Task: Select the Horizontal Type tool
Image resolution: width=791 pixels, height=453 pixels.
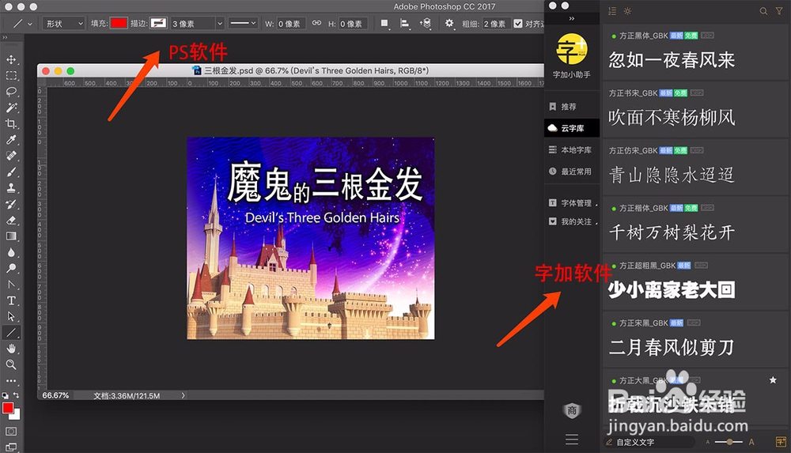Action: [x=11, y=300]
